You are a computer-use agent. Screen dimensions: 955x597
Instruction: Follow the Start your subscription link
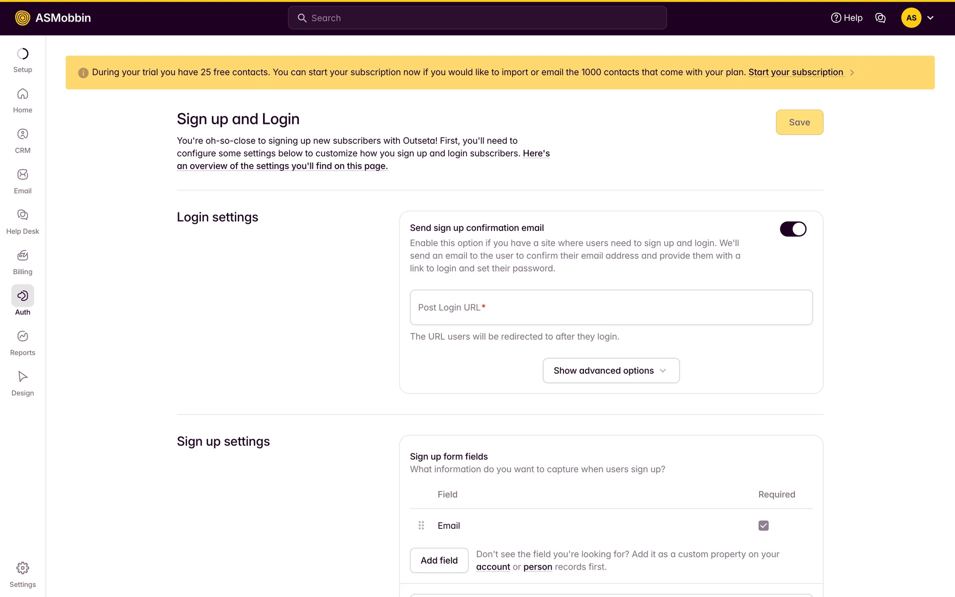[795, 72]
